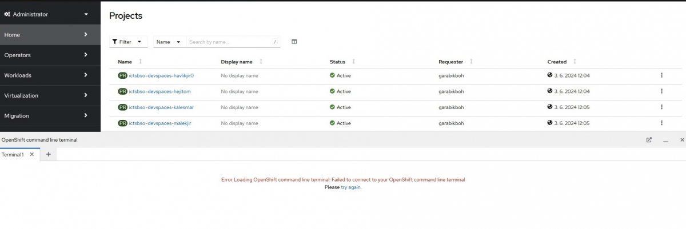
Task: Open the ictsbso-devspaces-kalesmar project link
Action: click(161, 107)
